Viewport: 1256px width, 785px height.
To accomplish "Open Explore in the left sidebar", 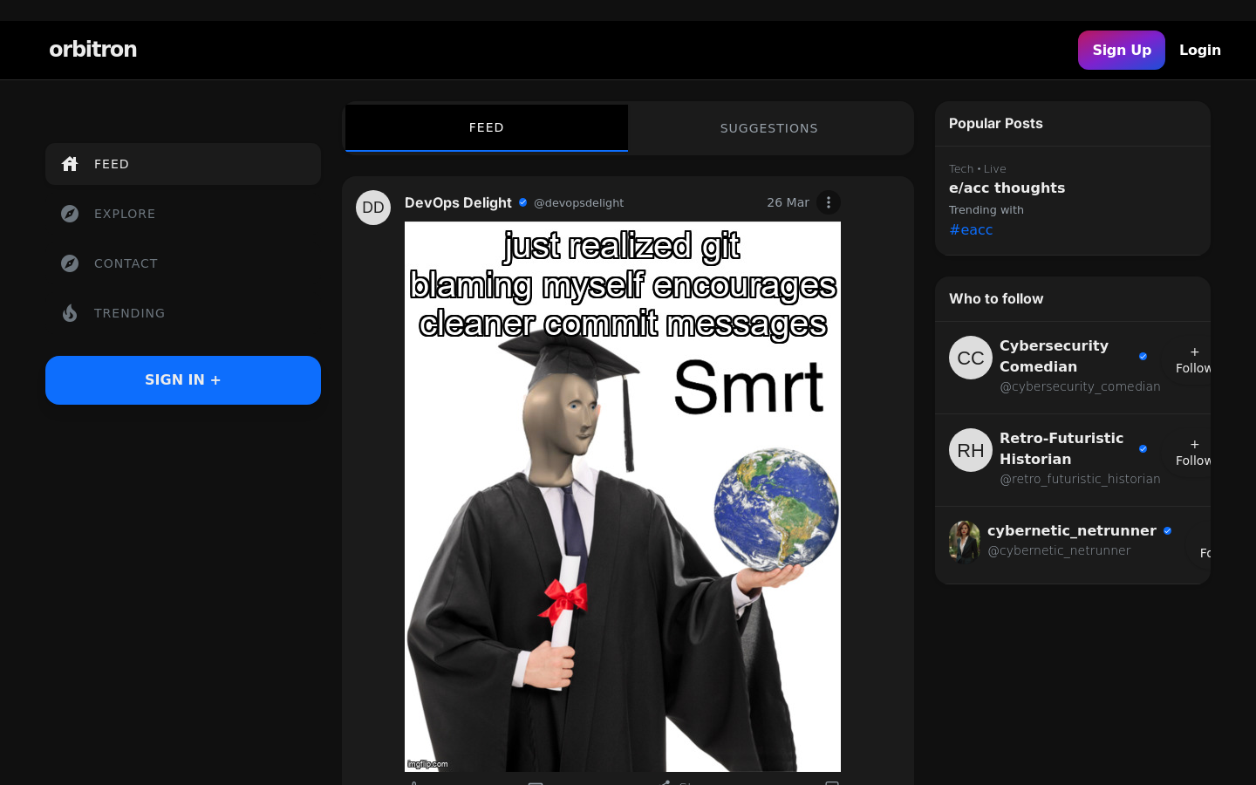I will (183, 214).
